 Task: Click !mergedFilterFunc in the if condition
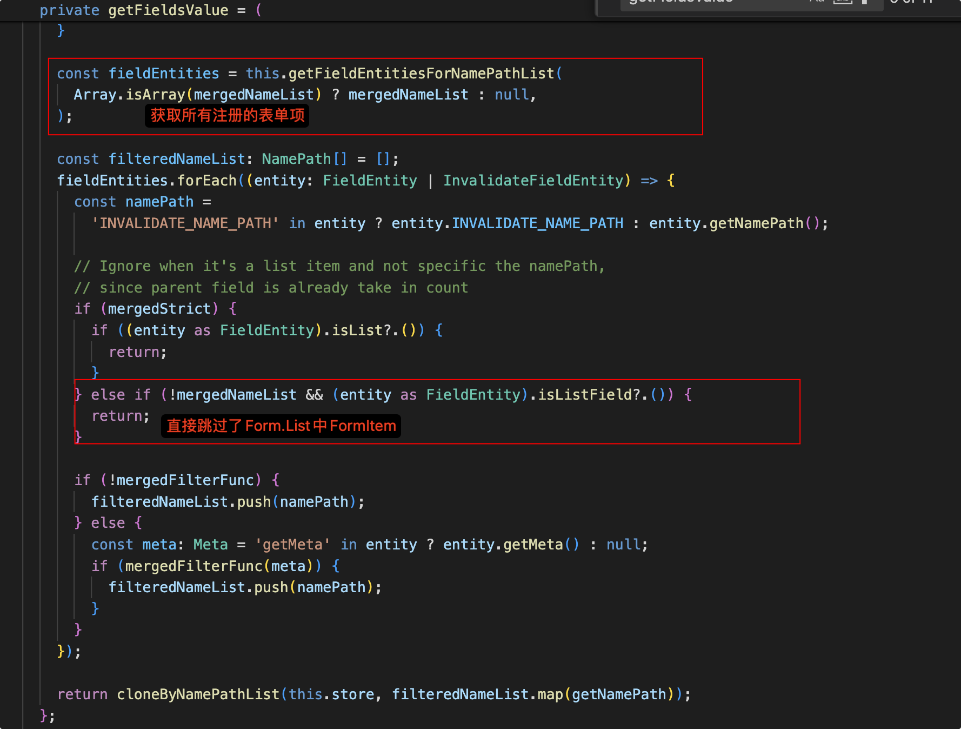click(181, 480)
